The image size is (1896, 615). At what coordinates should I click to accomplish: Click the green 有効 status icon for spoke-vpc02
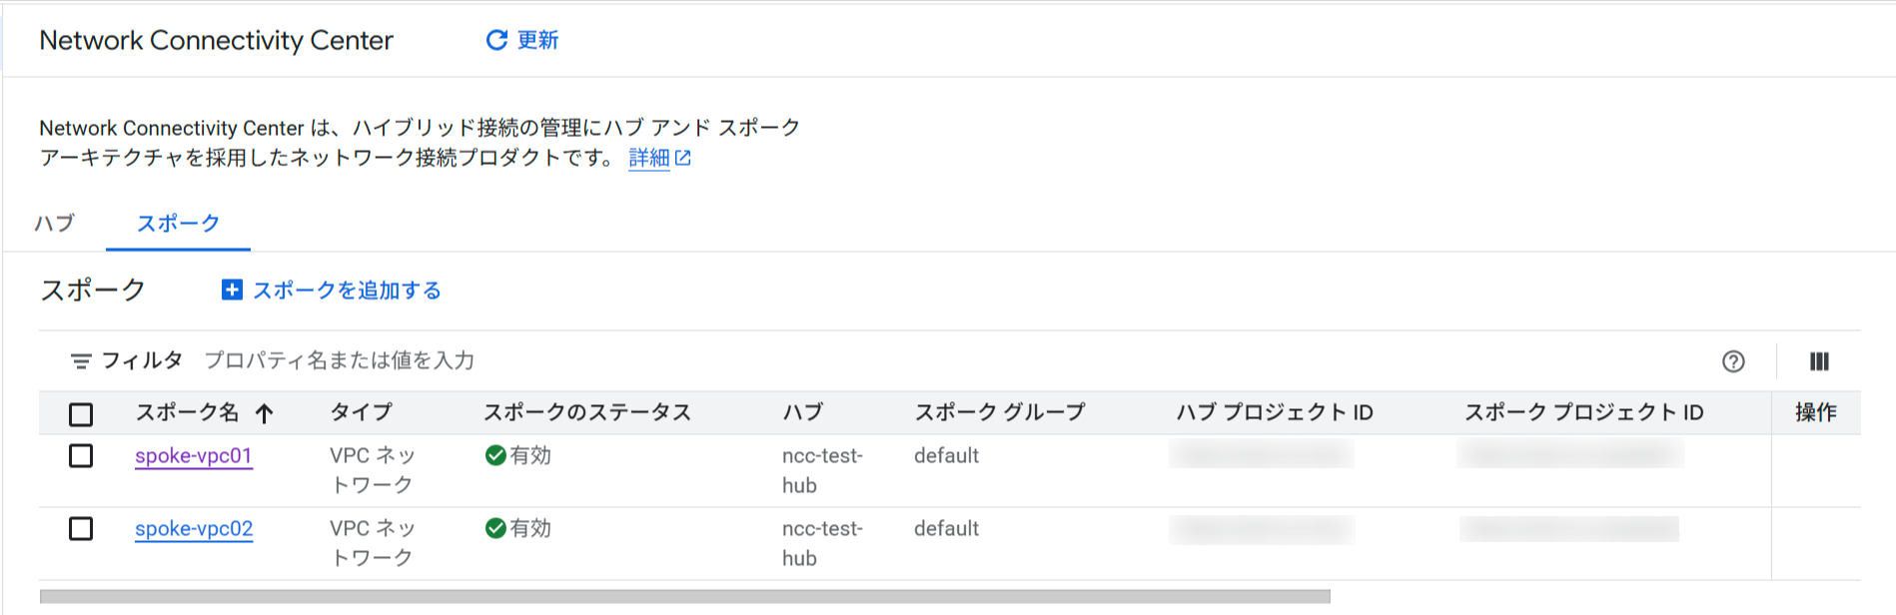pos(494,529)
